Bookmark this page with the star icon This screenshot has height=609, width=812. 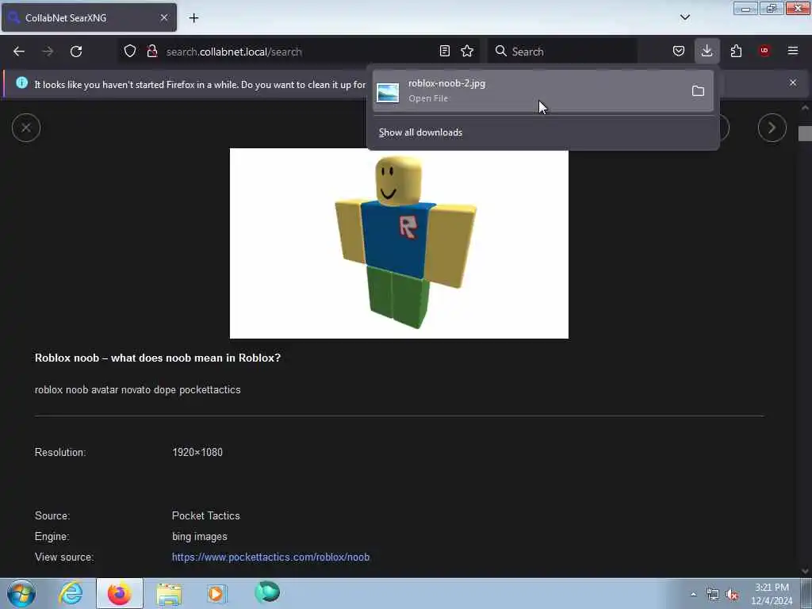(467, 51)
